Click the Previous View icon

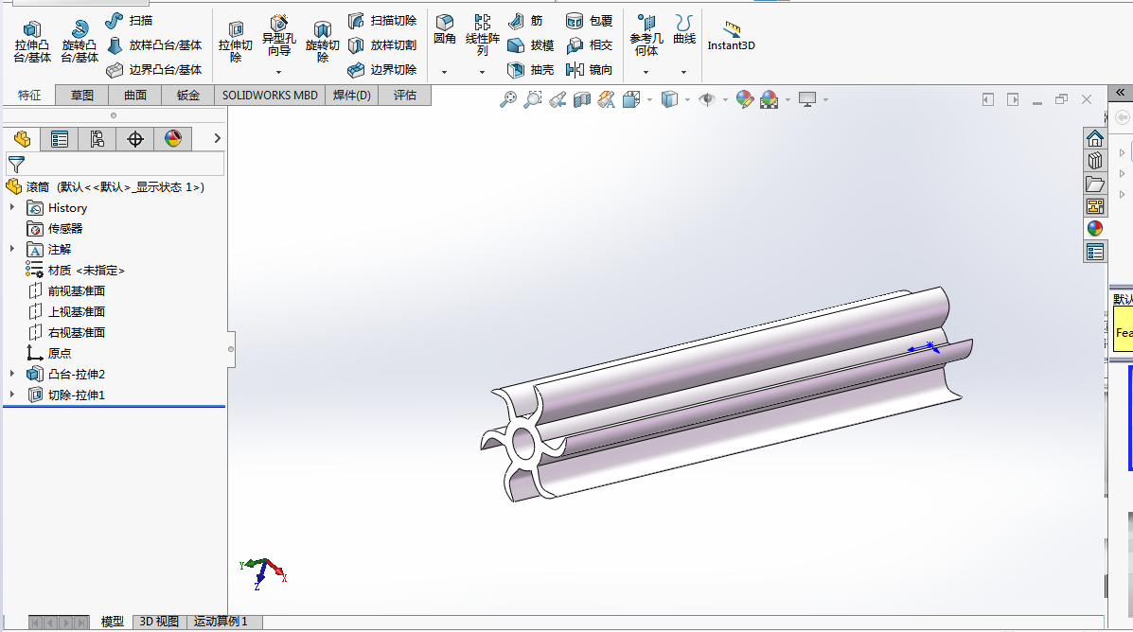(558, 99)
